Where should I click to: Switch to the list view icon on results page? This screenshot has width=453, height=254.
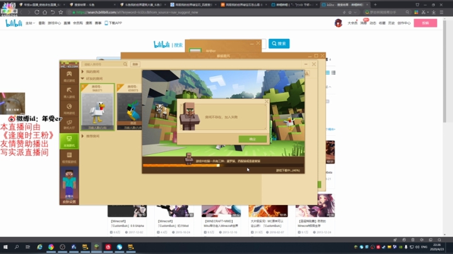point(333,72)
